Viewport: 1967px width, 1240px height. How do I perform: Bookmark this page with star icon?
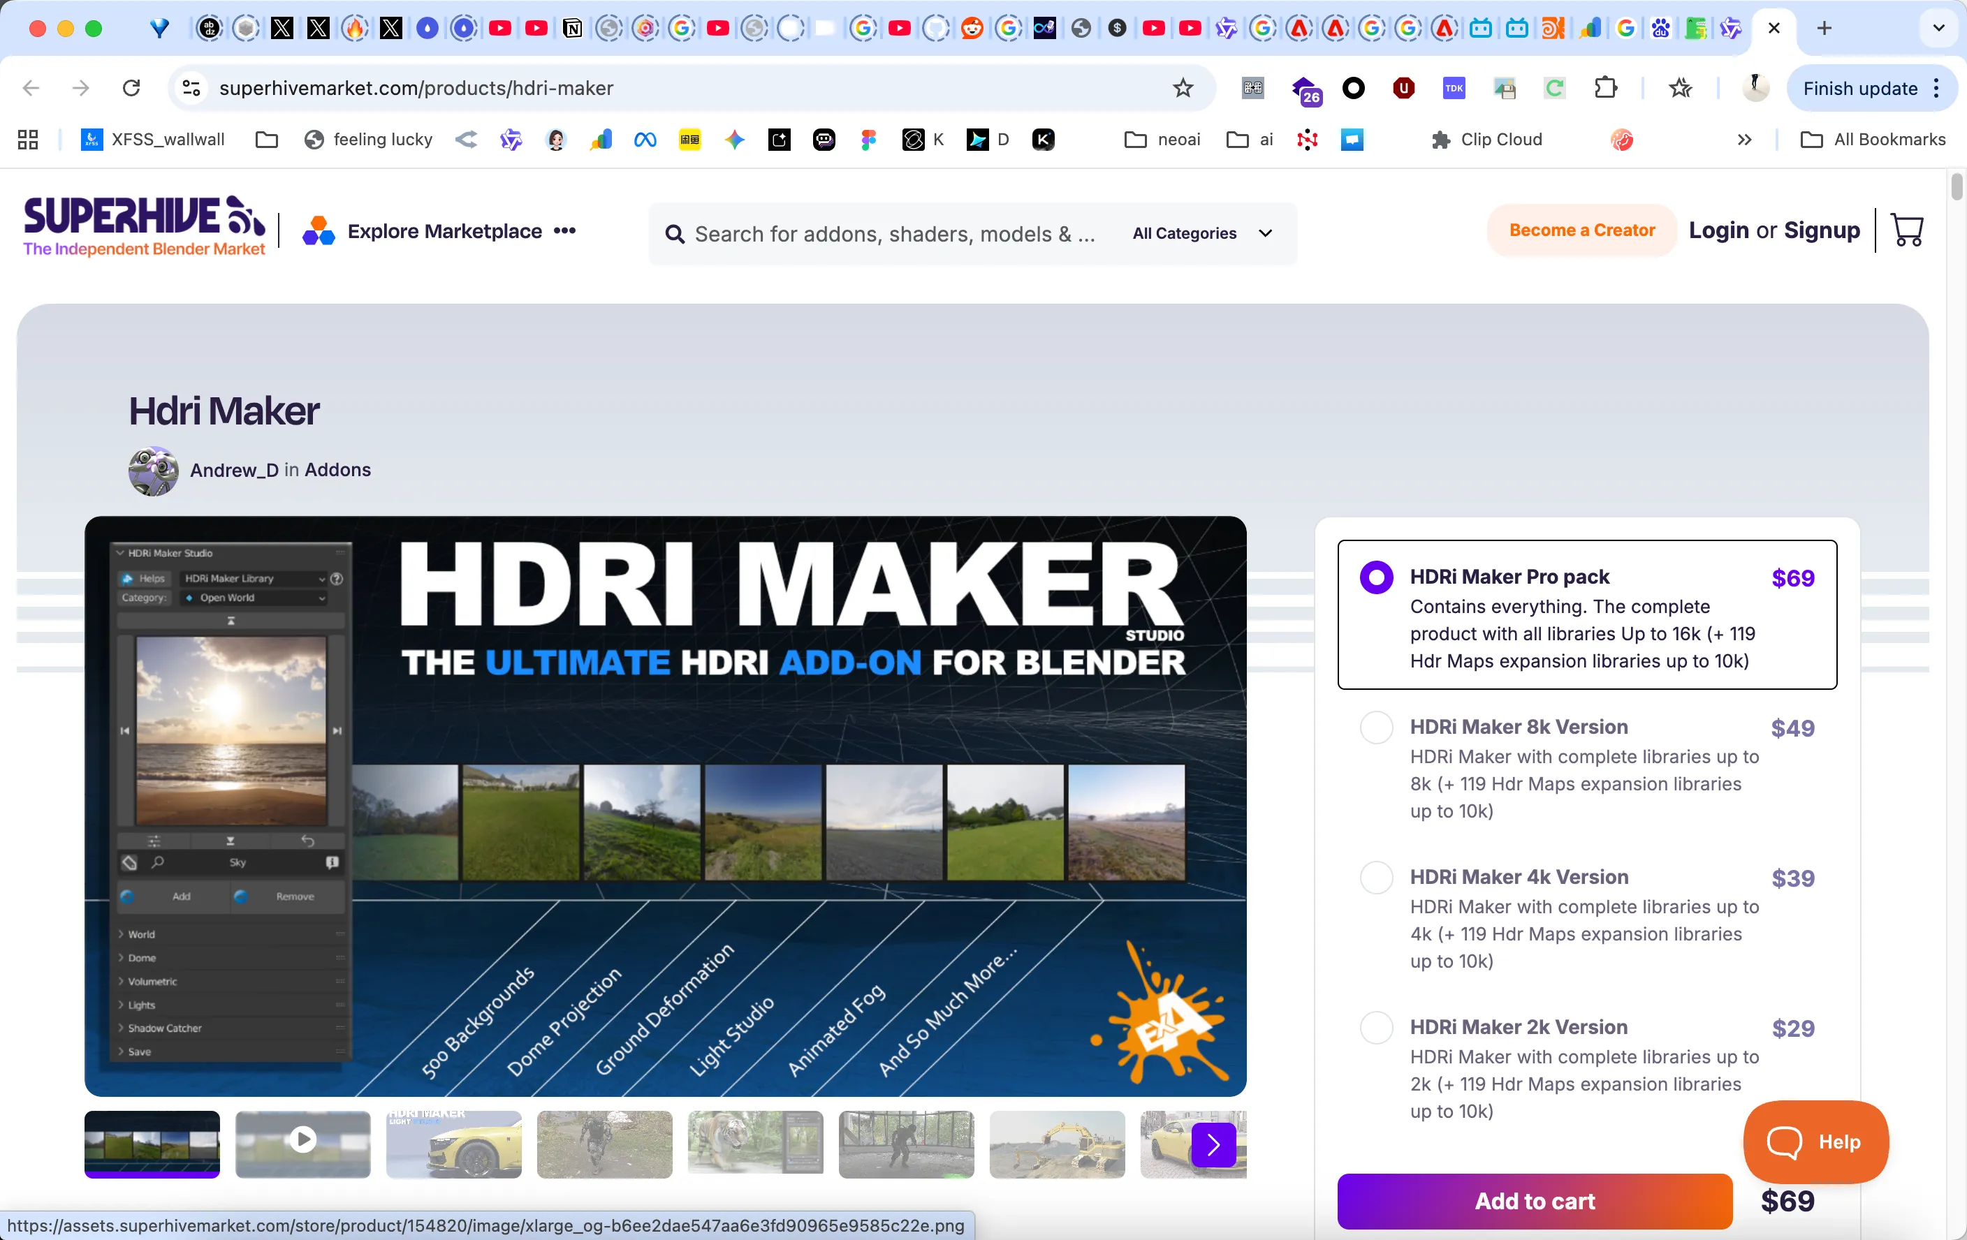pos(1183,87)
